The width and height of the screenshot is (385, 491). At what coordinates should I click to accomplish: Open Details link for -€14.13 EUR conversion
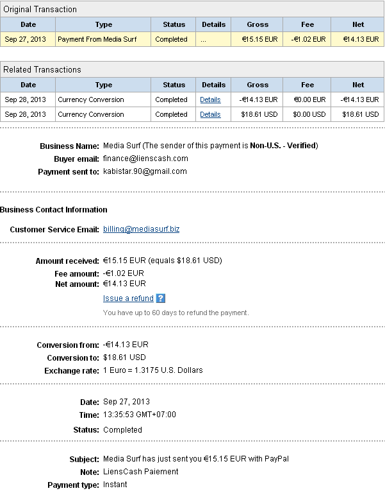(x=210, y=99)
